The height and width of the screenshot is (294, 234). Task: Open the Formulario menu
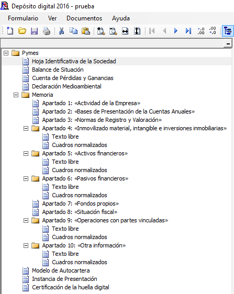[x=23, y=18]
